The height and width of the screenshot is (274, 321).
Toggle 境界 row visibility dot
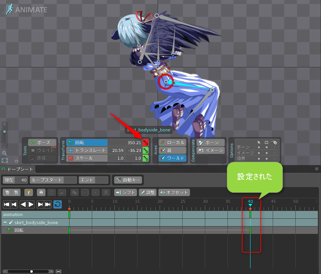pos(267,159)
